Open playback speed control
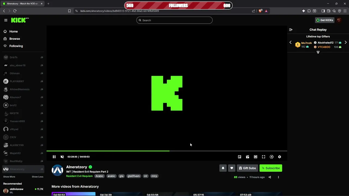The image size is (349, 196). (272, 157)
